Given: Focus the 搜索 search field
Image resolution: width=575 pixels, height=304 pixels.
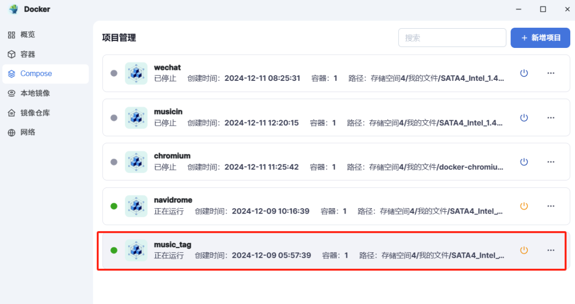Looking at the screenshot, I should click(x=452, y=38).
